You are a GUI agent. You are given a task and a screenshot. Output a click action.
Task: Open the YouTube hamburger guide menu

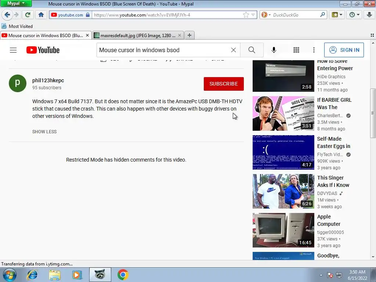(x=13, y=50)
